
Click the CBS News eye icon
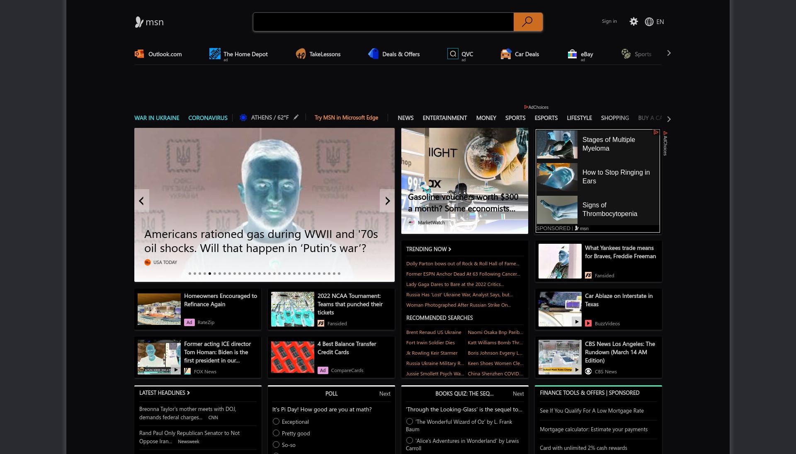588,371
